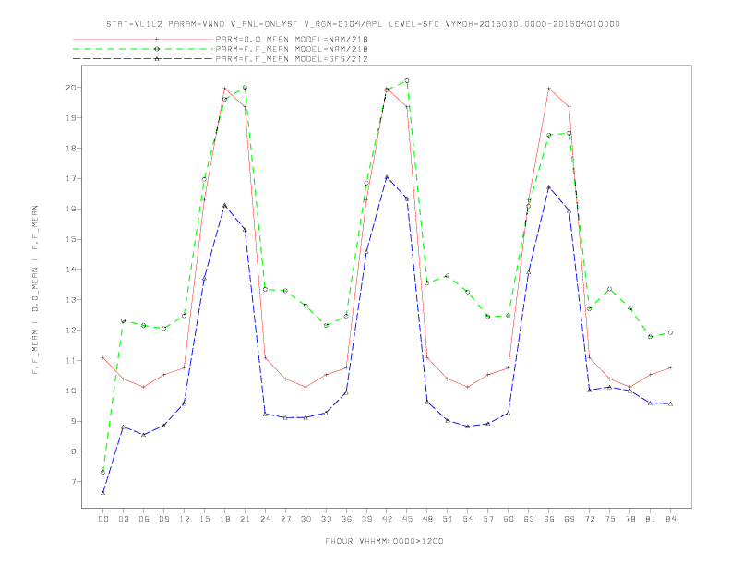Click x-axis tick label 51
Viewport: 731px width, 565px height.
tap(448, 519)
